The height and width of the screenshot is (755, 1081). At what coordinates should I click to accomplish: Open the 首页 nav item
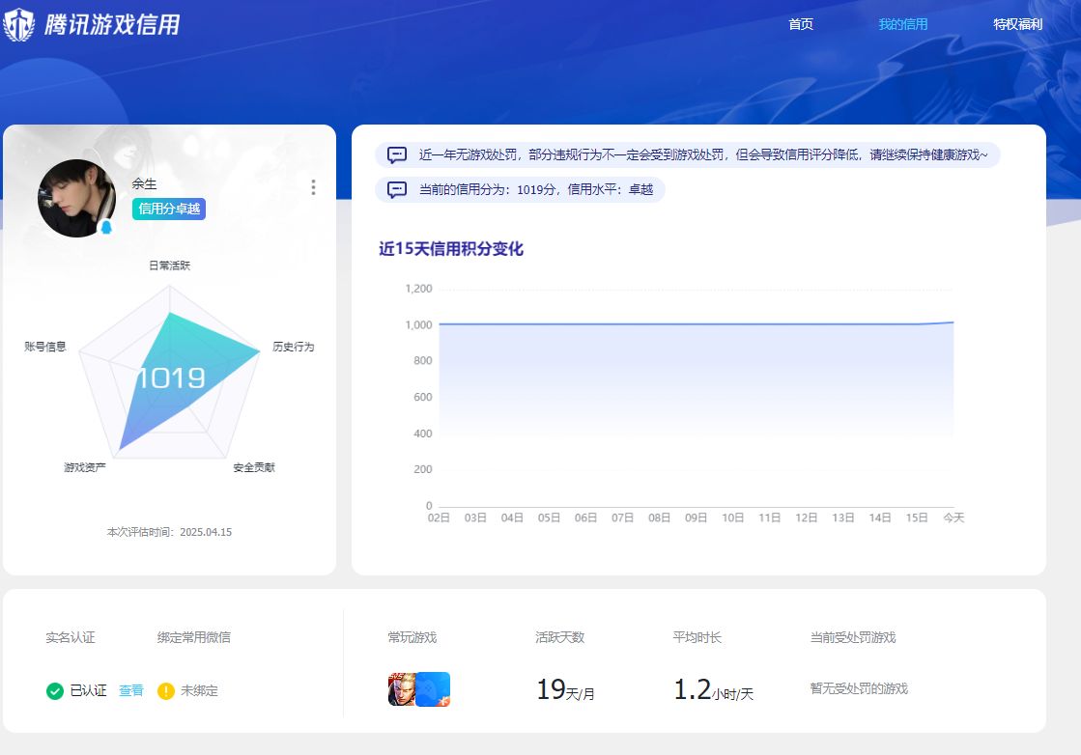click(x=801, y=24)
